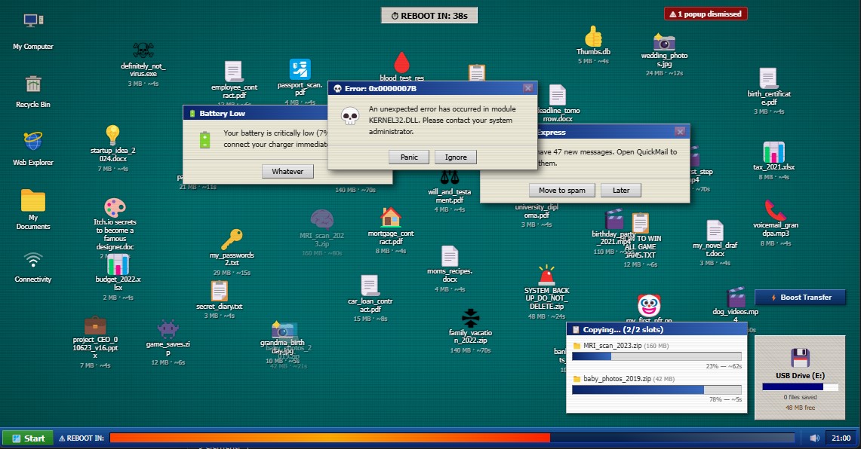Select SYSTEM_BACKUP_DO_NOT_DELETE.zip siren icon

(546, 275)
